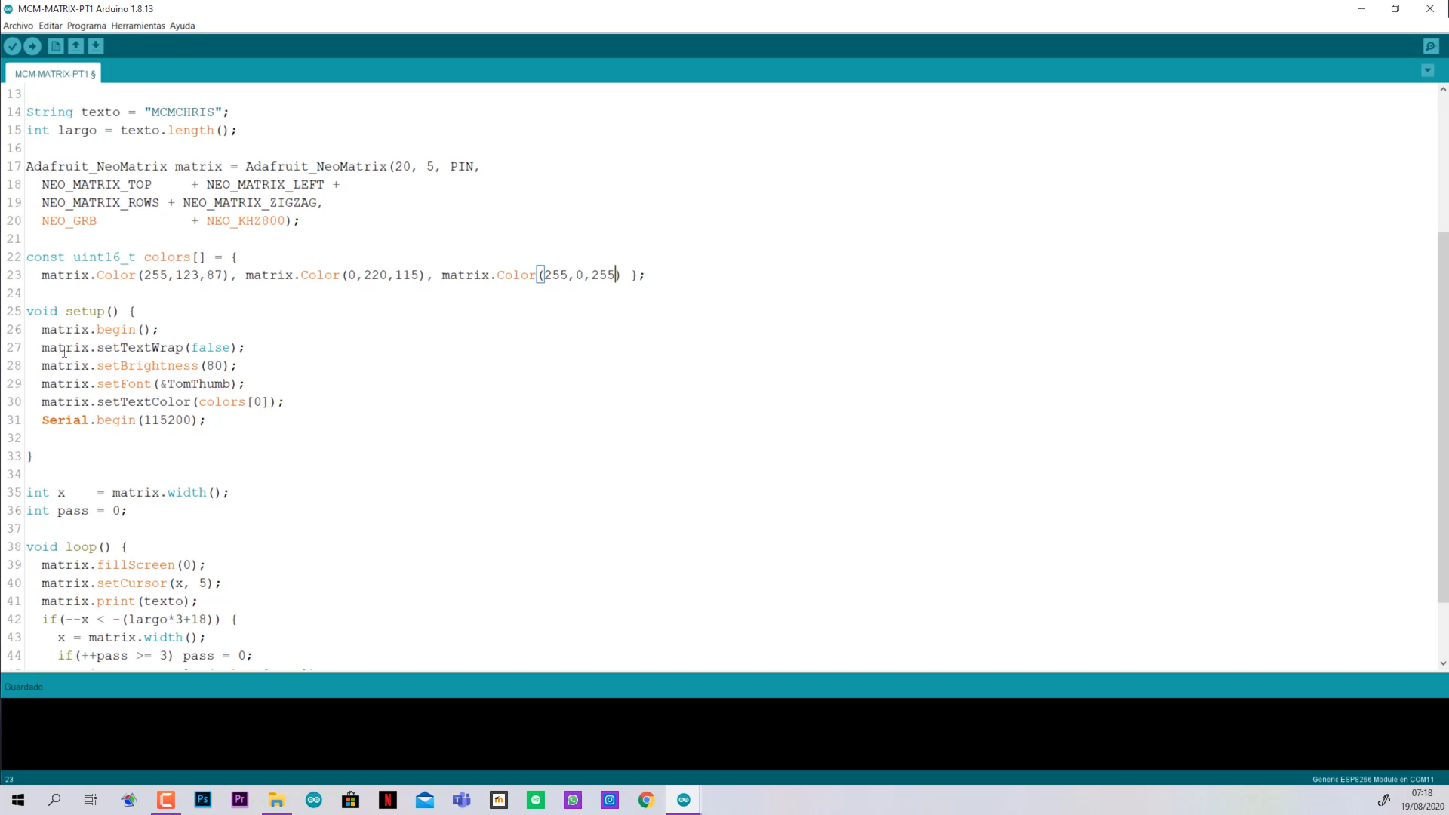
Task: Open the orange Camtasia taskbar icon
Action: (x=166, y=800)
